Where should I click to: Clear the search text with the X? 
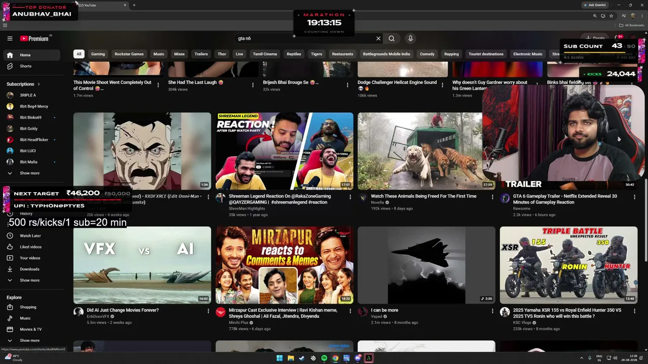click(378, 38)
